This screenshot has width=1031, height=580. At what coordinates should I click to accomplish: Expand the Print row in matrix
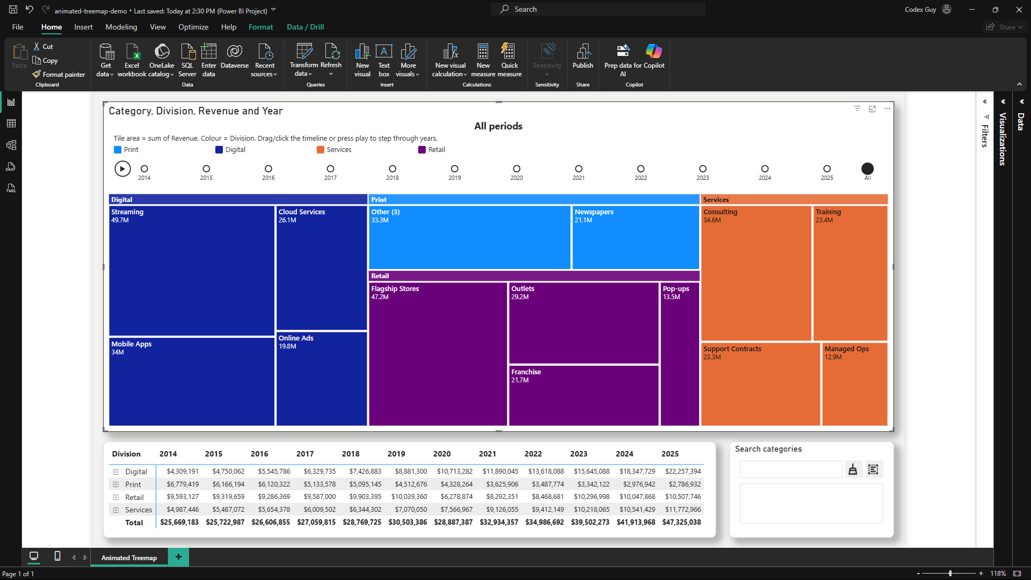pos(115,484)
